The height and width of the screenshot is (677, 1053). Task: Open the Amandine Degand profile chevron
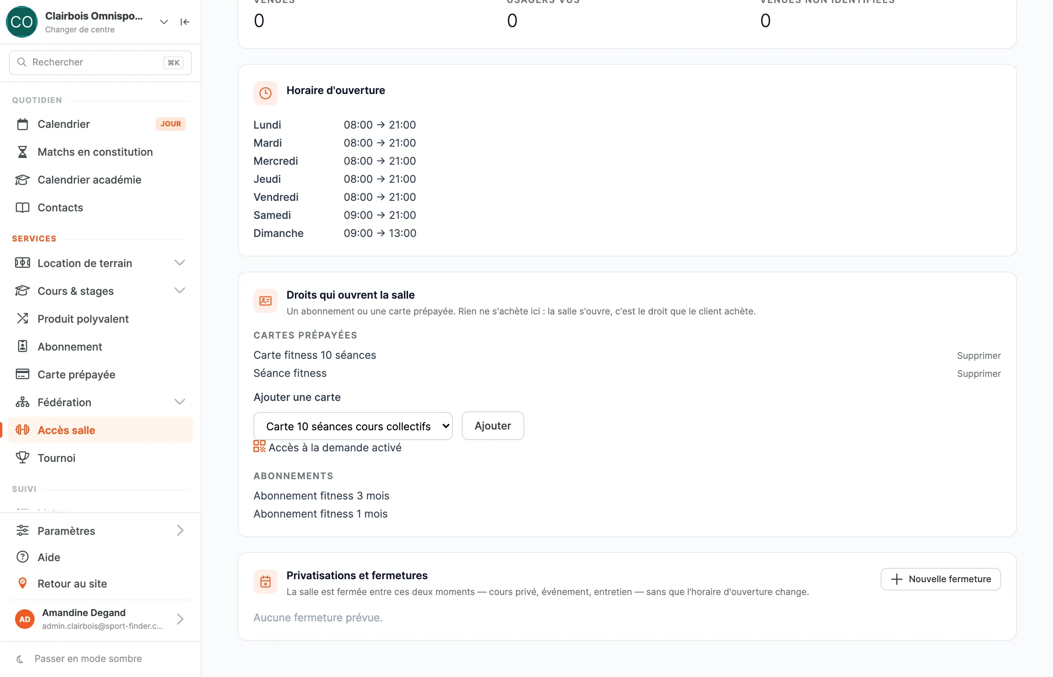click(x=180, y=619)
